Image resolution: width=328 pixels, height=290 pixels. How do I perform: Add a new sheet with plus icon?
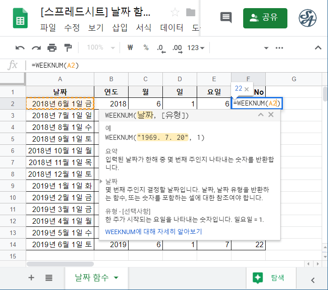[31, 277]
